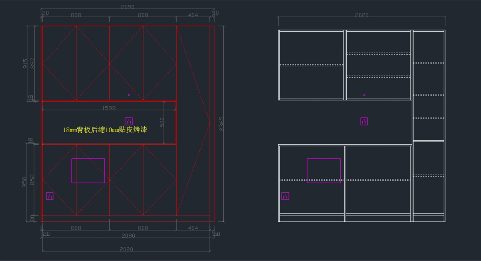Select the 1598 horizontal dimension text
The image size is (481, 261).
click(x=109, y=108)
